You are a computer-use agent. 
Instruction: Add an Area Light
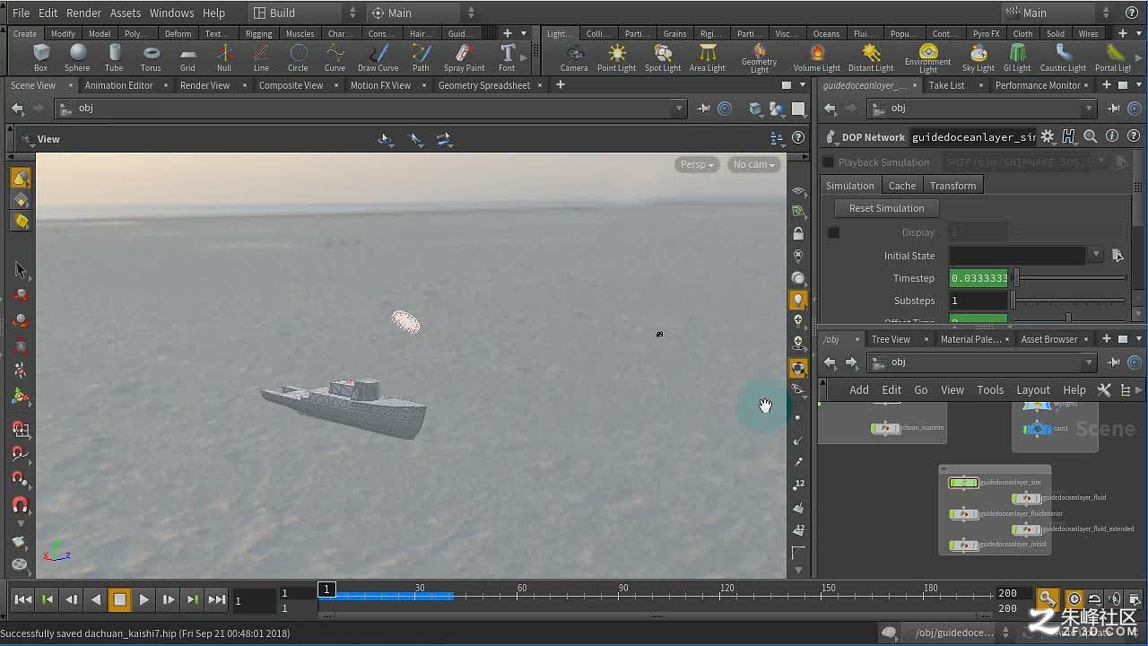pos(708,57)
